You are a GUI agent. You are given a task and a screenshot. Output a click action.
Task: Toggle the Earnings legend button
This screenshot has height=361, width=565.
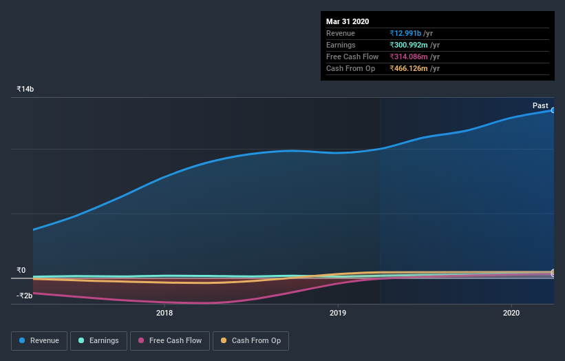point(98,341)
